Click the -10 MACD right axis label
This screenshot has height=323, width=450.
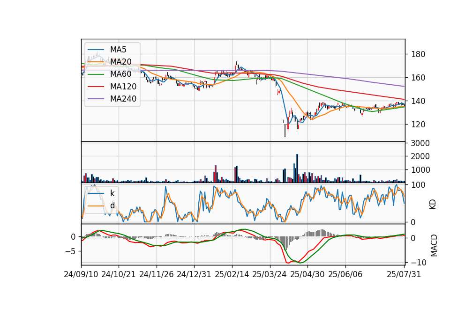pyautogui.click(x=419, y=263)
